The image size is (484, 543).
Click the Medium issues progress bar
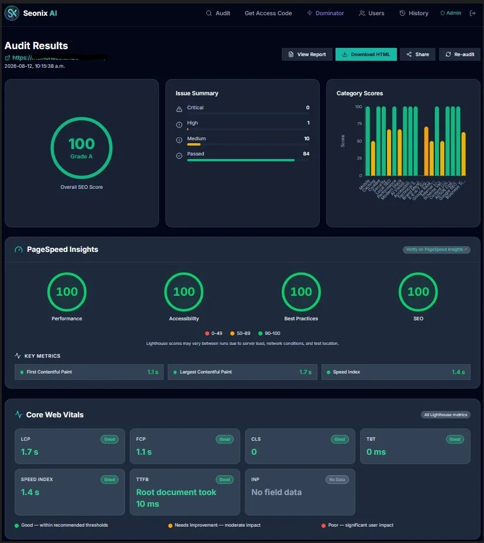[248, 144]
